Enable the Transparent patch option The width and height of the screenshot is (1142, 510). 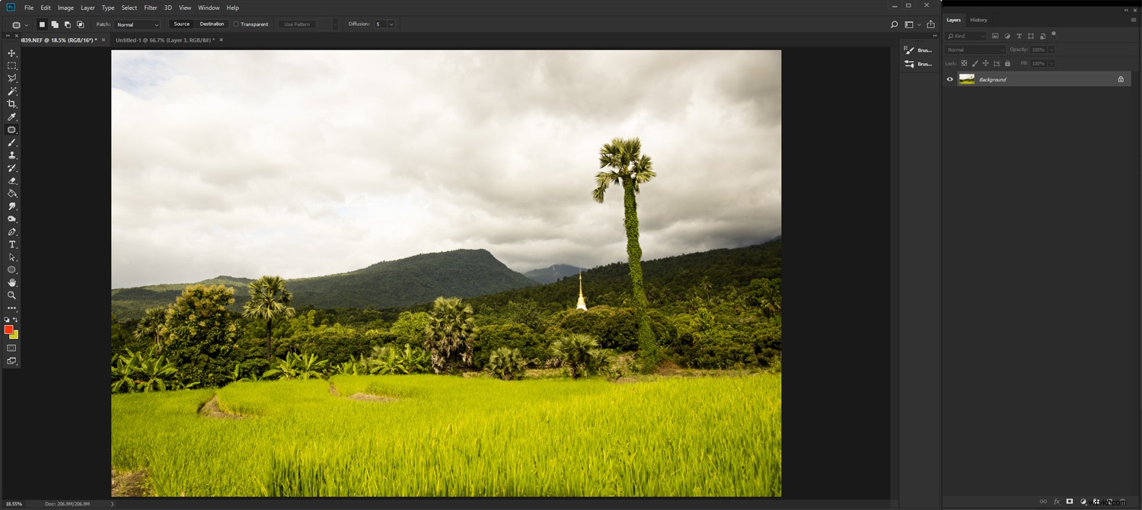pos(236,24)
